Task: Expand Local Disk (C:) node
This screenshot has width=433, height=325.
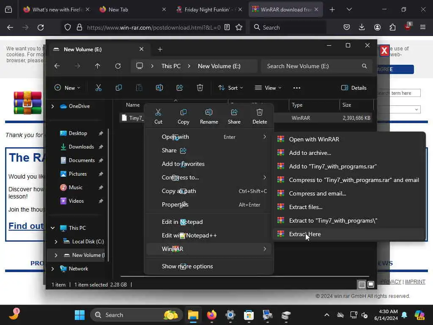Action: [x=56, y=242]
